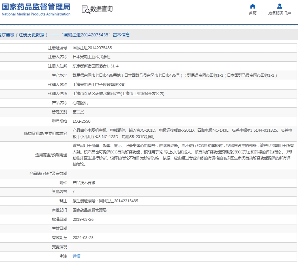Click National Medical Products Administration text
This screenshot has width=298, height=264.
tap(36, 14)
